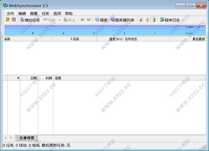The image size is (209, 151).
Task: Click the 任务状态 column header
Action: [x=146, y=39]
